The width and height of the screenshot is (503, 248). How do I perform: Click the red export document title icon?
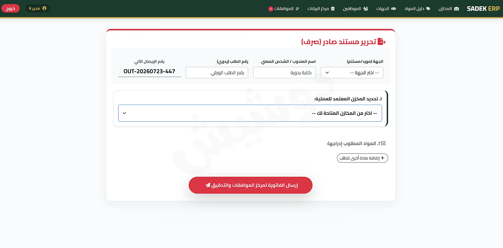coord(382,41)
